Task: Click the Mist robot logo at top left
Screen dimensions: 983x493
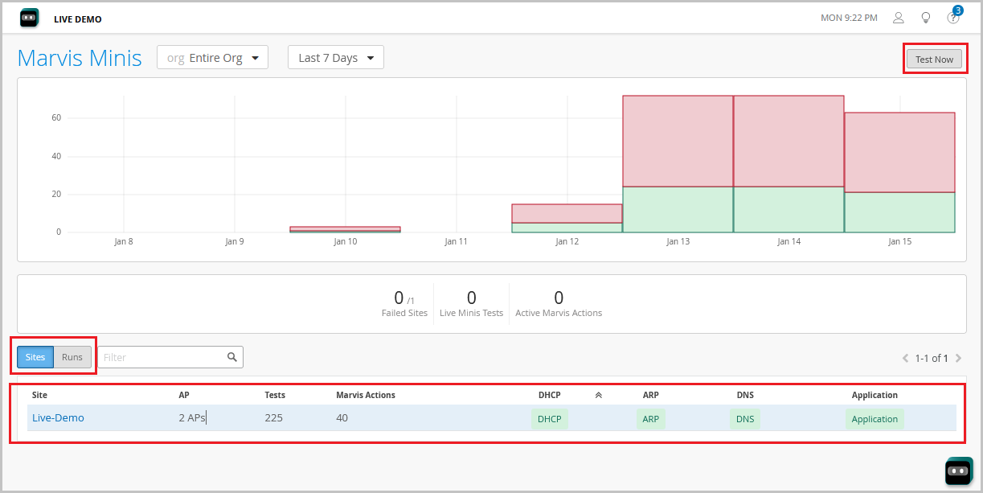Action: 30,18
